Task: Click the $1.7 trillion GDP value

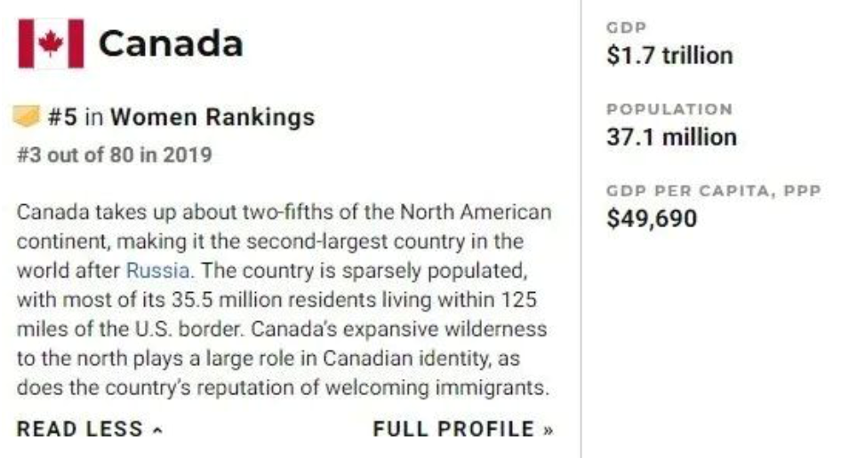Action: tap(669, 55)
